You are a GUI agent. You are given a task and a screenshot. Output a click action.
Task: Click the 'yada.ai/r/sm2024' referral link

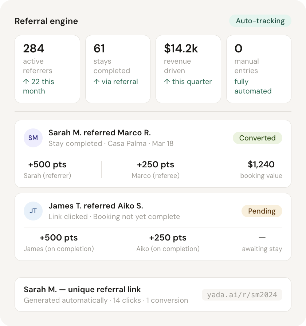point(242,294)
